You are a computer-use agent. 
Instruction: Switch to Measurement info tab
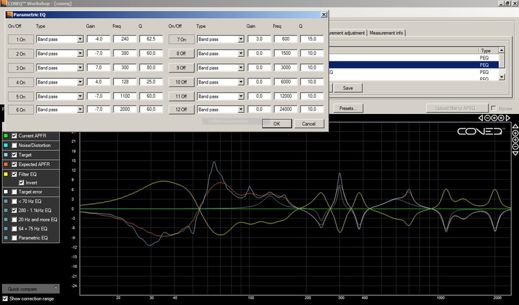[x=386, y=33]
